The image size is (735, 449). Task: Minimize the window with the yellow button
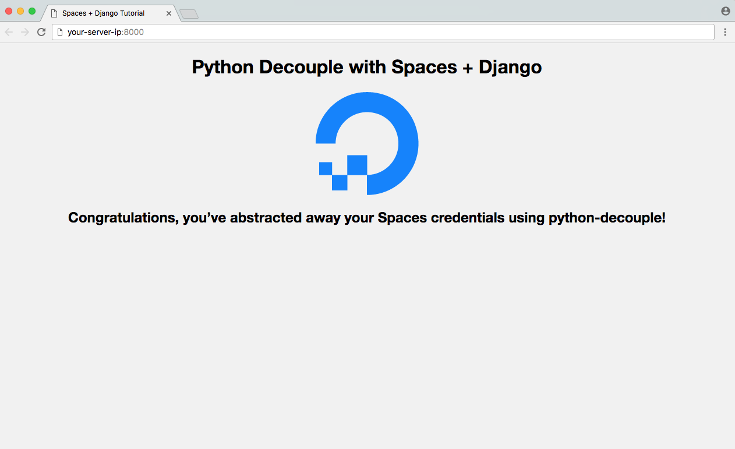[20, 11]
